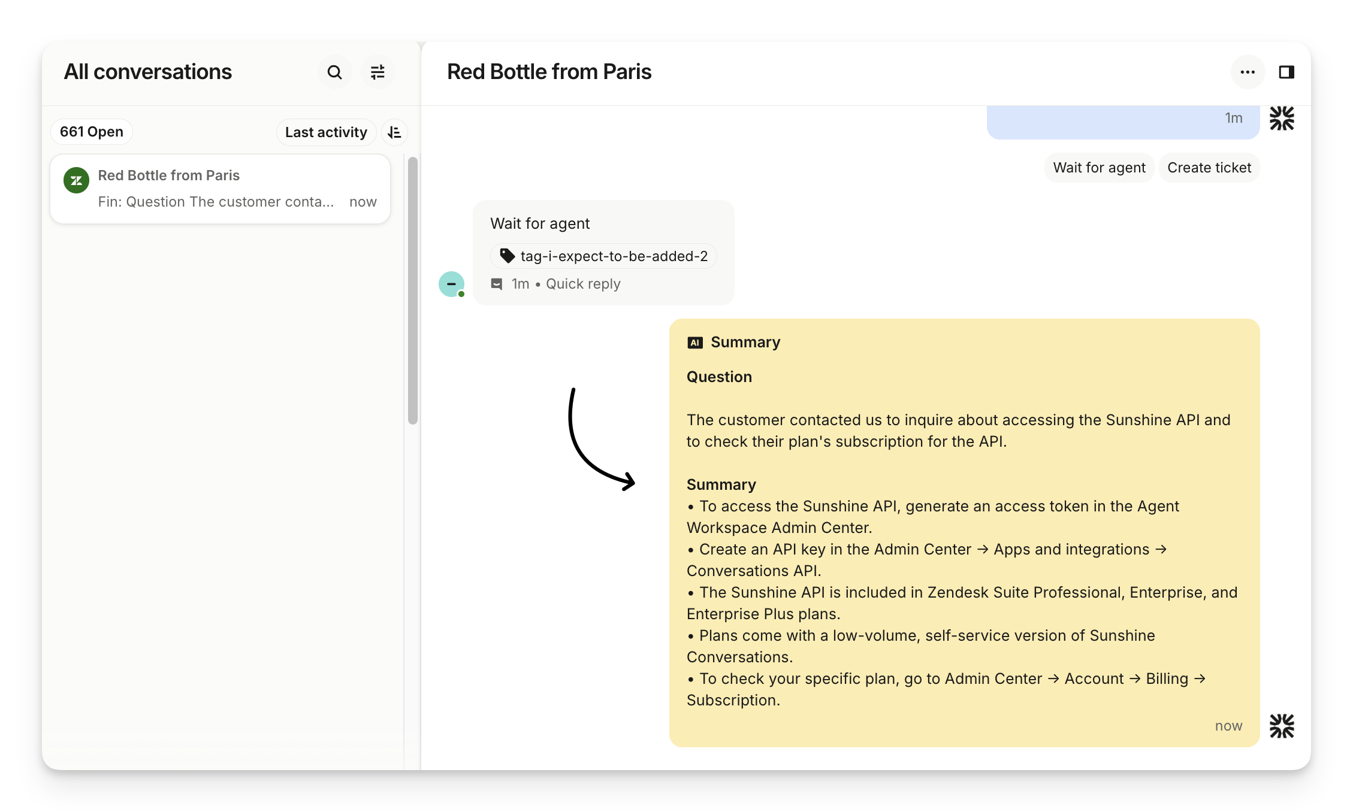Click Fin logo beside the Summary note
Screen dimensions: 1353x812
[1282, 726]
